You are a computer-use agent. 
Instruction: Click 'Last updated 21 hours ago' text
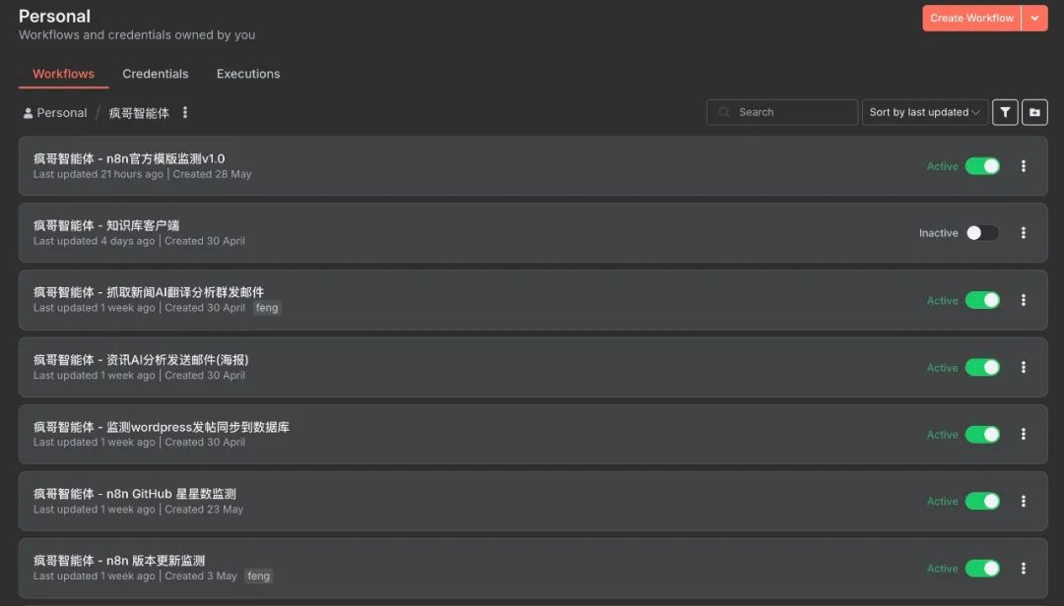(99, 174)
